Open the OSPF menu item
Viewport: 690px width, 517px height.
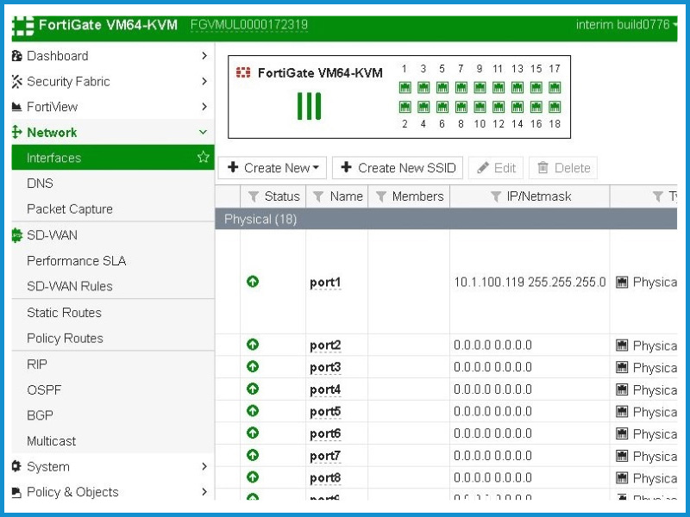[x=44, y=390]
